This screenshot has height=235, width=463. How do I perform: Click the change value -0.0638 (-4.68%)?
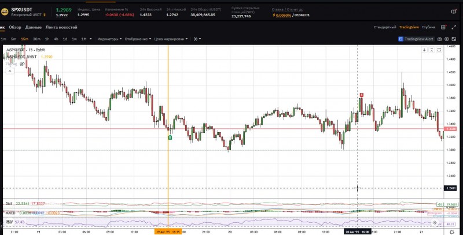[x=120, y=15]
